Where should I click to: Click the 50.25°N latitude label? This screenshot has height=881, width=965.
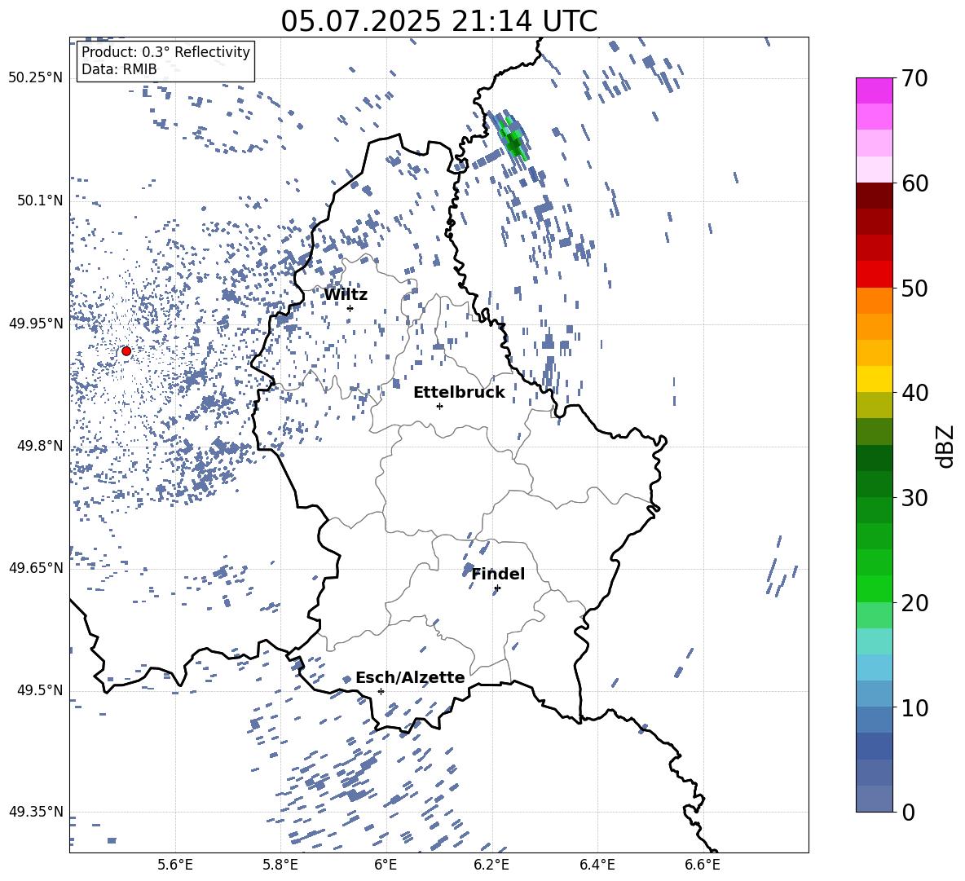[x=36, y=78]
